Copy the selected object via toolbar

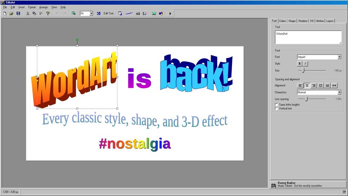coord(34,13)
